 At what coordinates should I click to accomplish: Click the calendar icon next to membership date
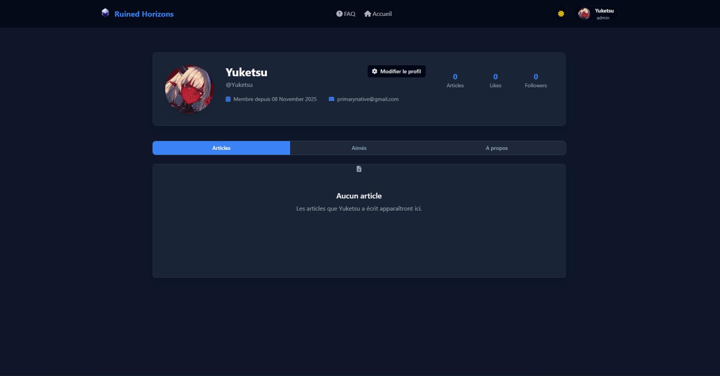click(x=228, y=99)
